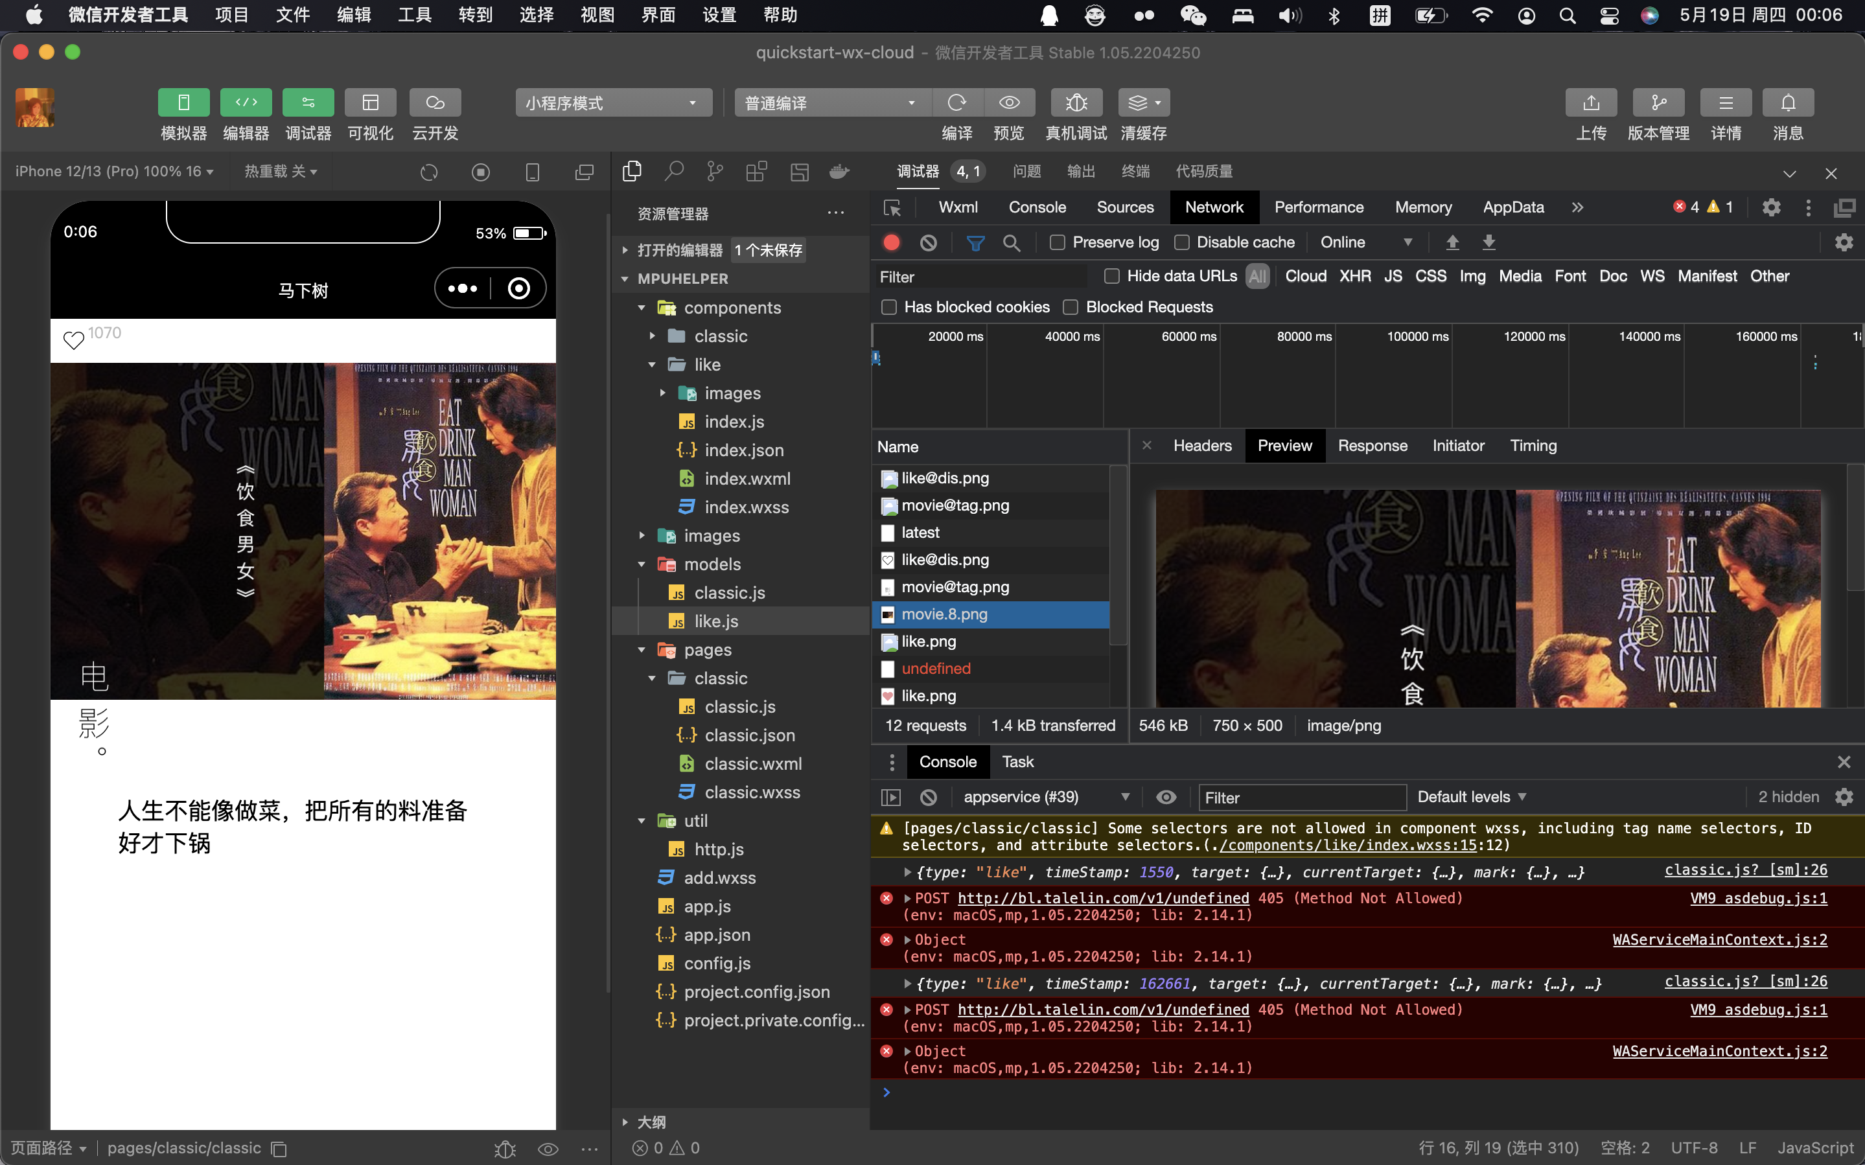Open version management (版本管理)

1658,102
